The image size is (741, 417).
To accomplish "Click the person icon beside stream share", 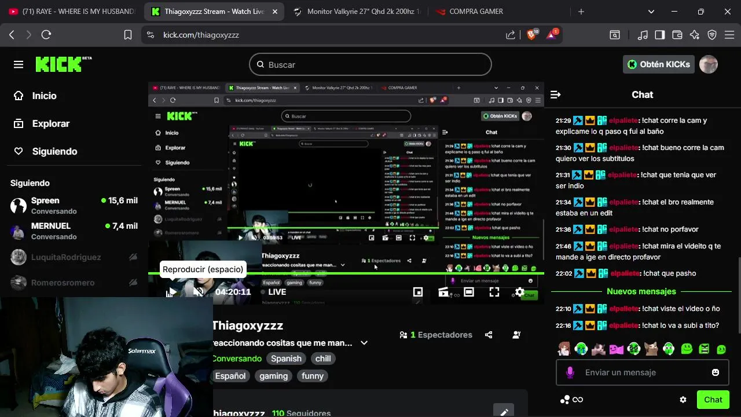I will tap(516, 335).
